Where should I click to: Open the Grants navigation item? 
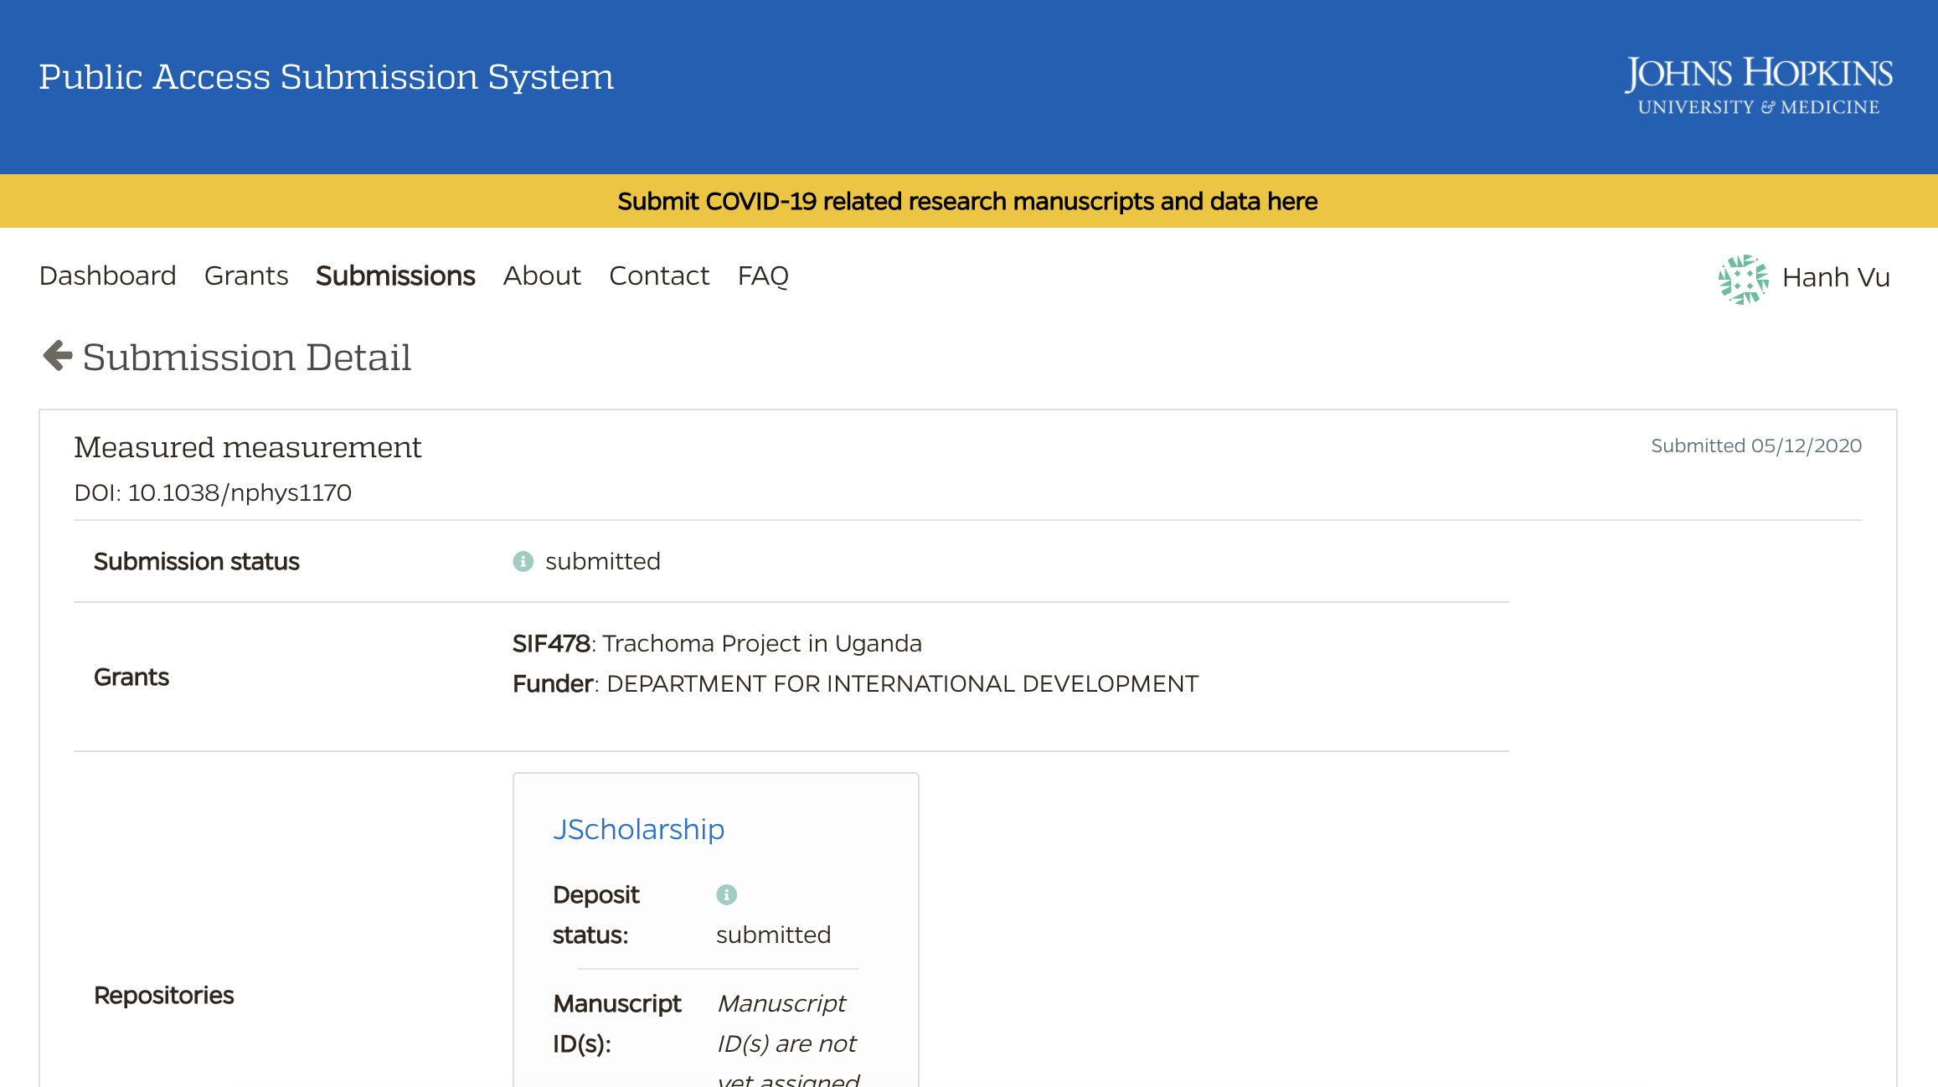pos(246,276)
